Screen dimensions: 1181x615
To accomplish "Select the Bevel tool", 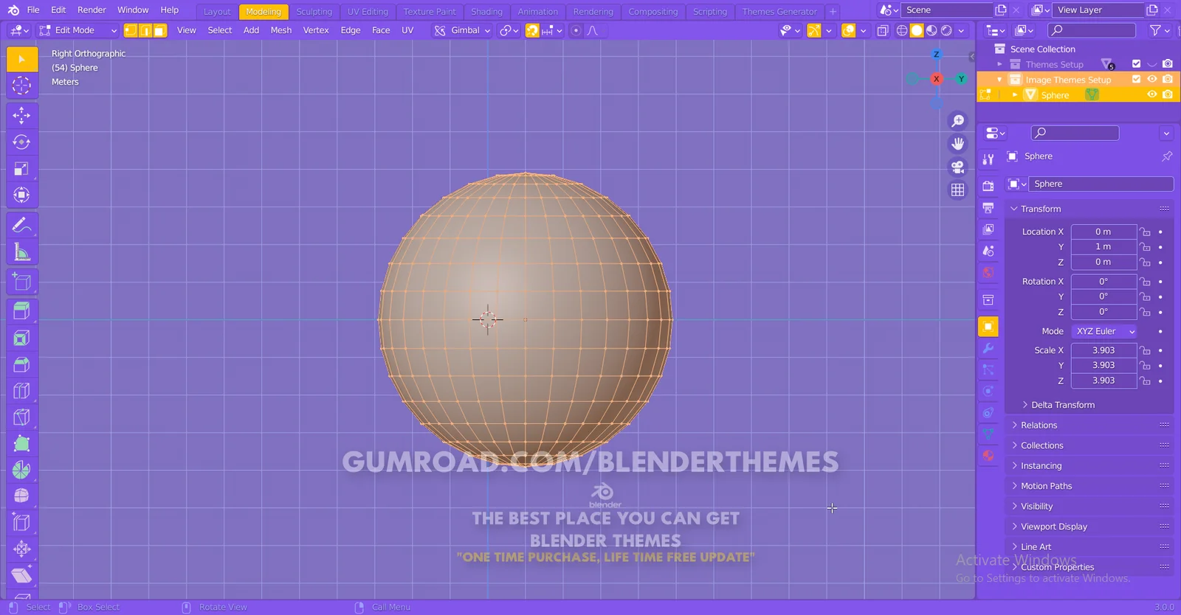I will 22,364.
